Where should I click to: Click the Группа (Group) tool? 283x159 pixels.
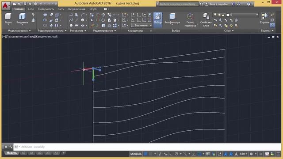[264, 18]
